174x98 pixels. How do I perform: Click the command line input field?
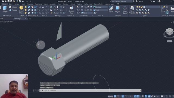coord(91,91)
